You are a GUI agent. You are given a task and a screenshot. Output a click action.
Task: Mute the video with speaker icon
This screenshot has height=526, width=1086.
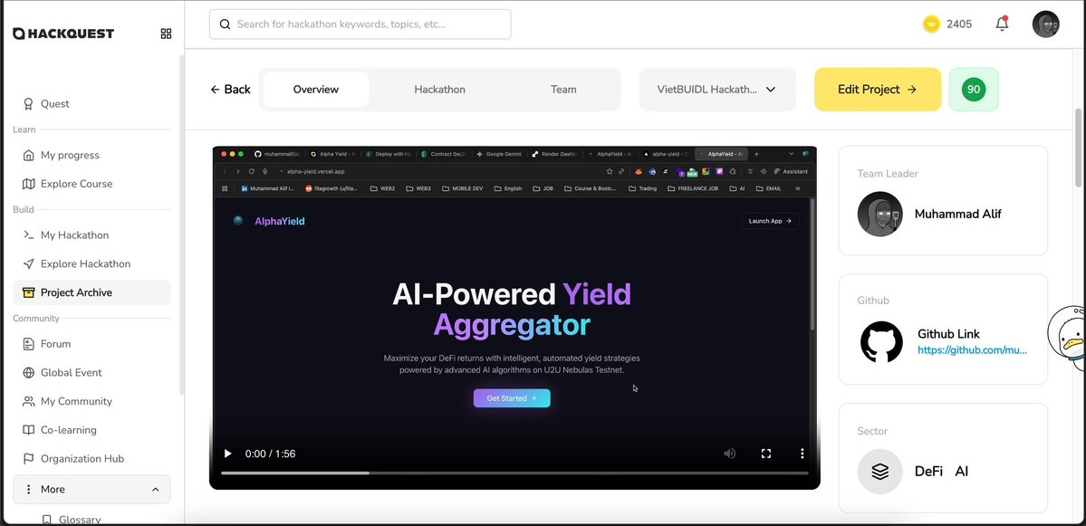point(729,454)
